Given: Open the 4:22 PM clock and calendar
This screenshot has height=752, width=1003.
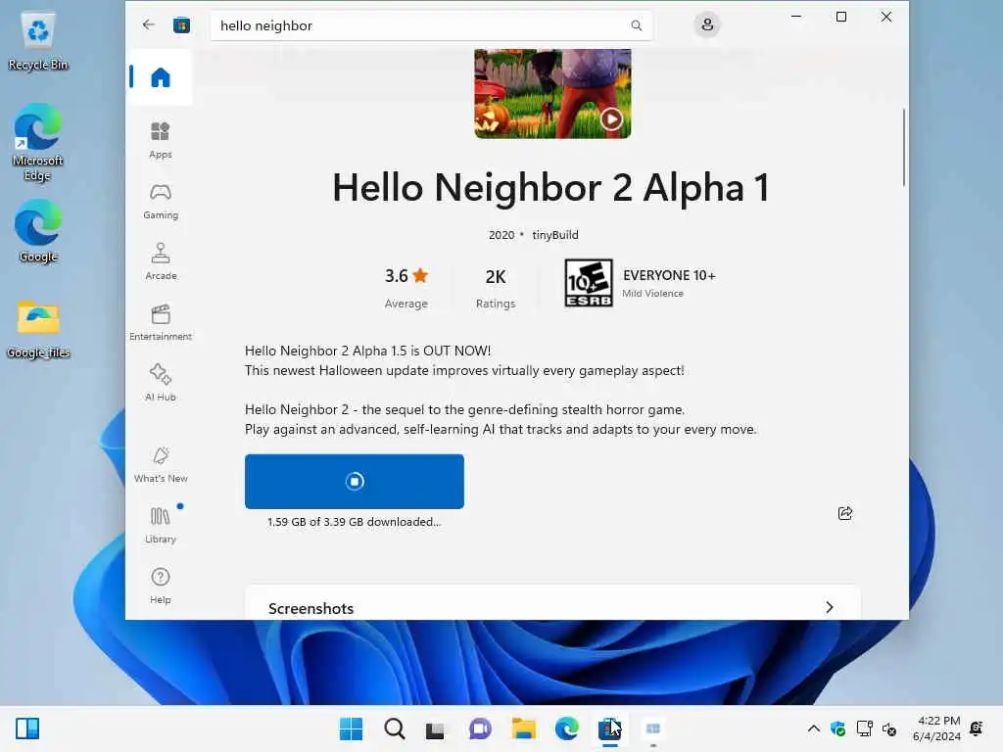Looking at the screenshot, I should [937, 728].
